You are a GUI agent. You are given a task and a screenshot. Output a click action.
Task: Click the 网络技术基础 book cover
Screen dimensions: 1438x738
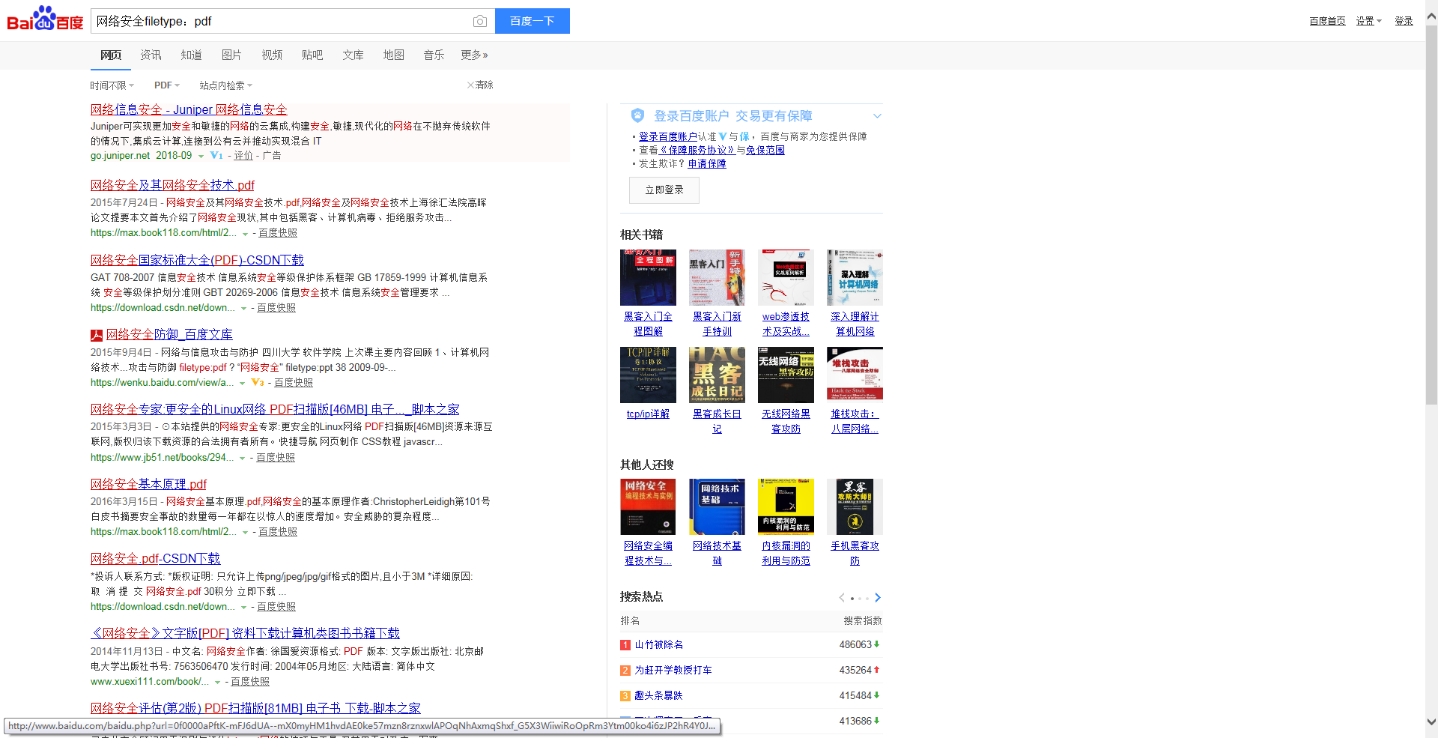pos(717,506)
